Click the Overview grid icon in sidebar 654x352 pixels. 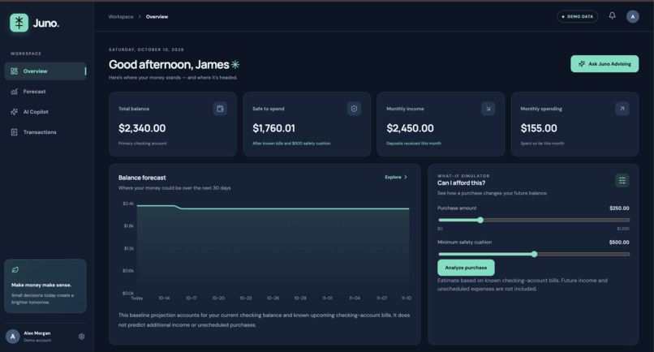(x=14, y=71)
